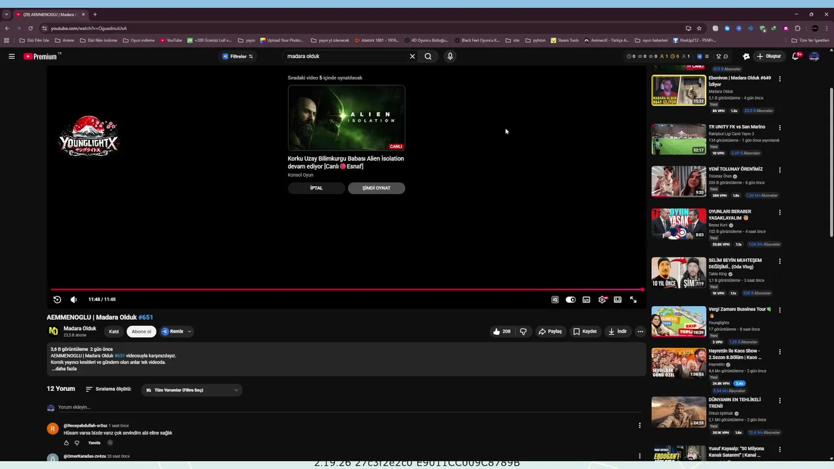Bookmark this page with the star icon

coord(699,29)
